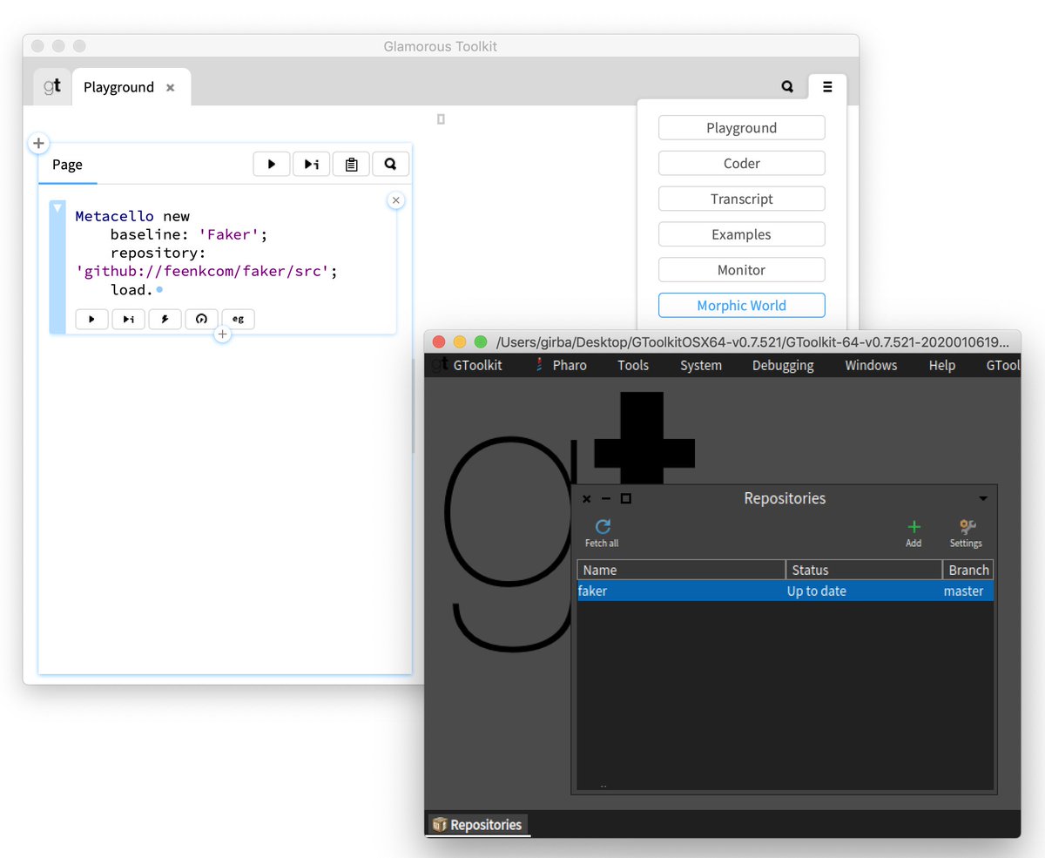The height and width of the screenshot is (858, 1045).
Task: Click the vertical scrollbar in Glamorous Toolkit window
Action: click(413, 405)
